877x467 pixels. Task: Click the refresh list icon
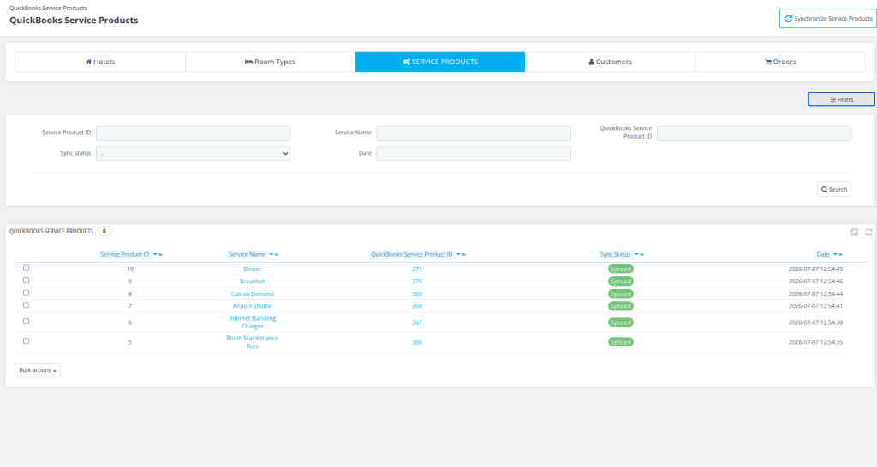point(868,232)
